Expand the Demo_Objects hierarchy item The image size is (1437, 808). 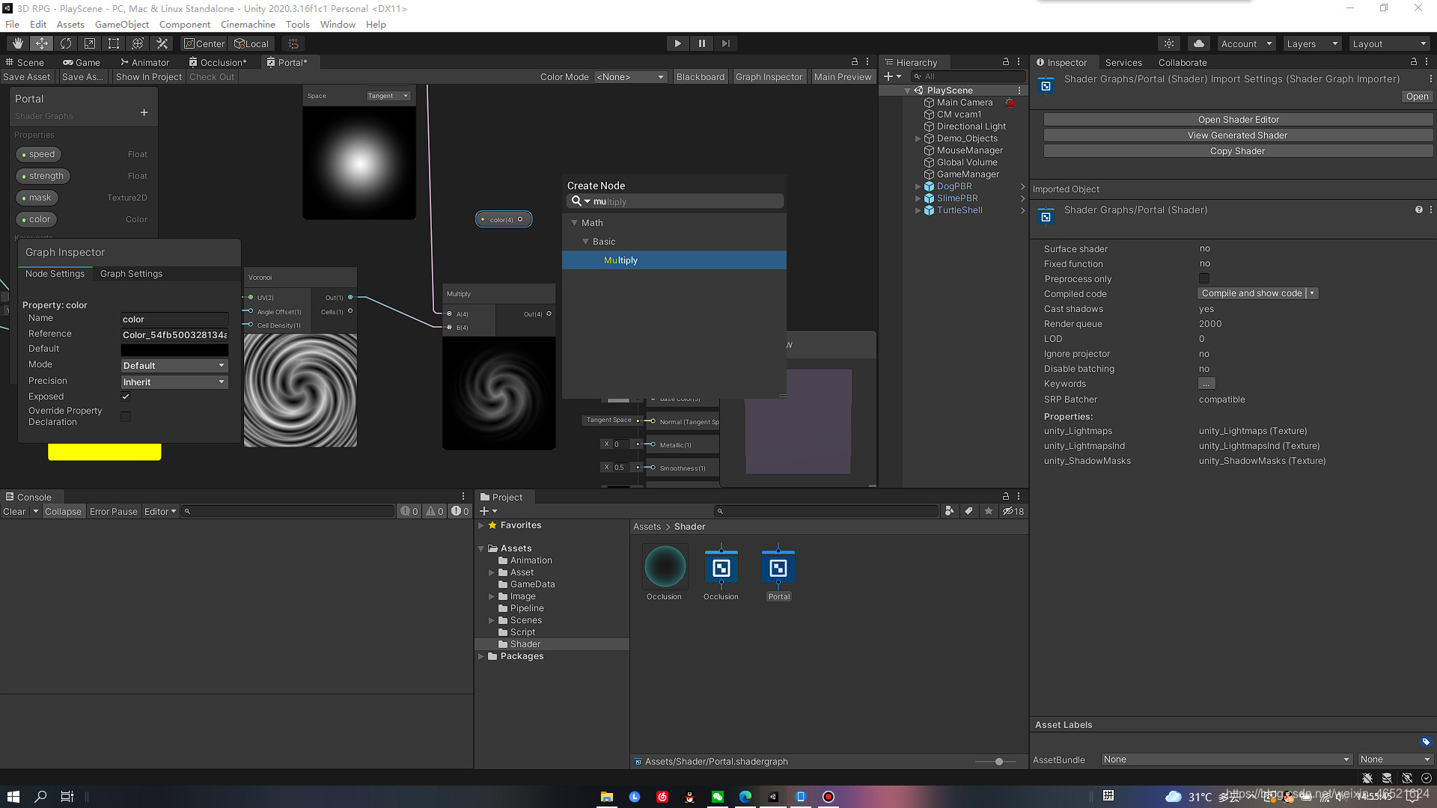tap(918, 138)
